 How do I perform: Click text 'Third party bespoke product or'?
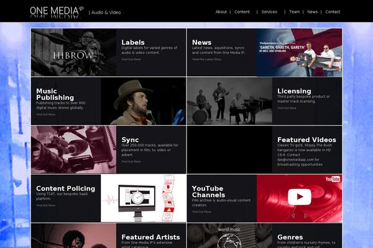pos(303,97)
